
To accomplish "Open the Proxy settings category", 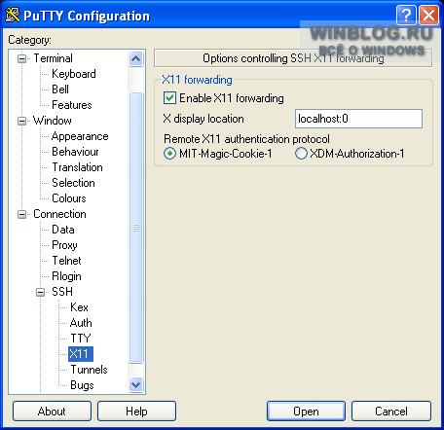I will click(x=64, y=245).
